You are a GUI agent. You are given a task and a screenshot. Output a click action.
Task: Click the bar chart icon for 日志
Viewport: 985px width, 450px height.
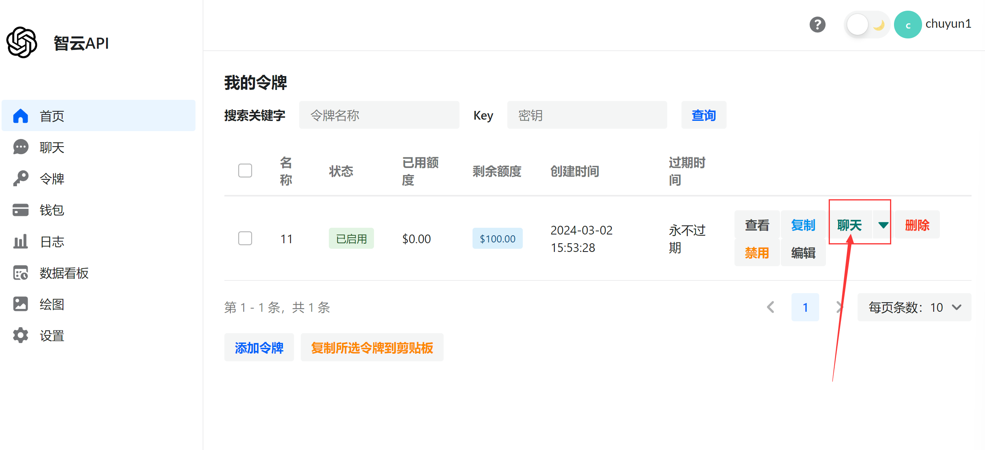[x=21, y=241]
